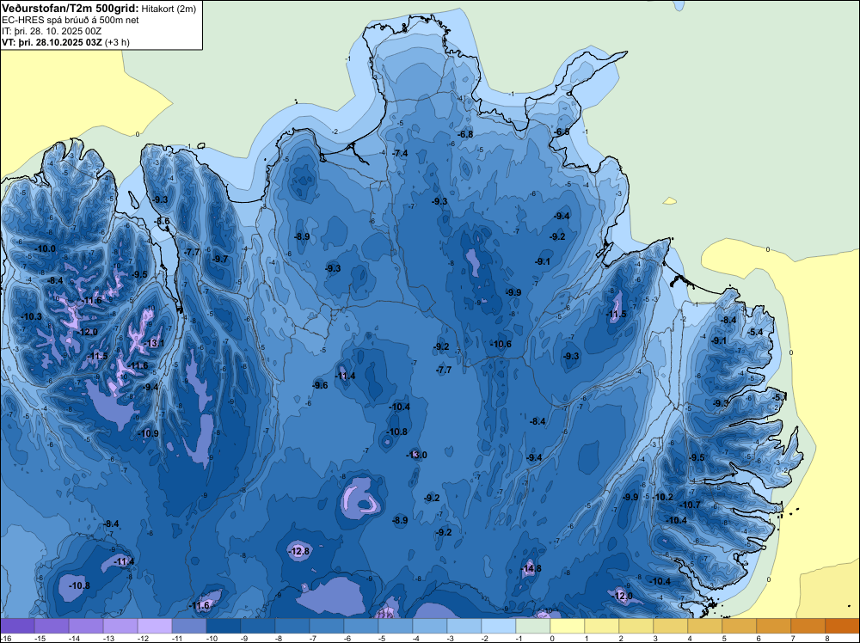Click the legend scale label '5'

(723, 639)
